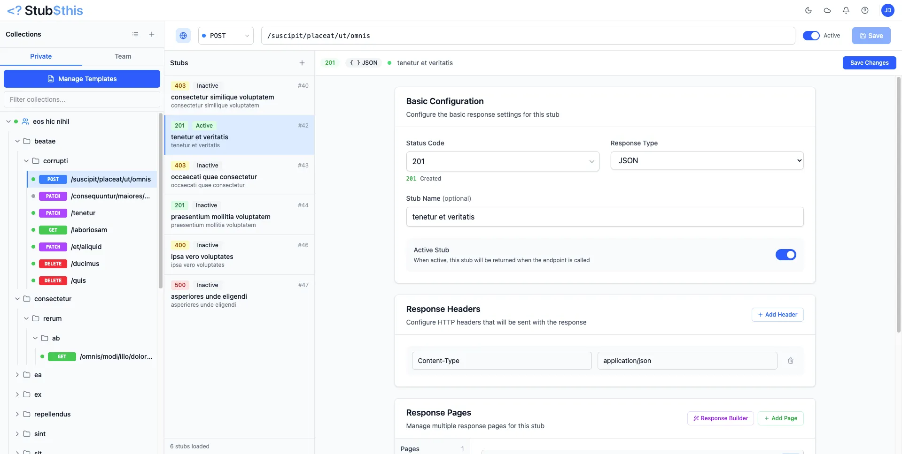The height and width of the screenshot is (454, 902).
Task: Select stub #43 occaecati quae consectetur
Action: 239,175
